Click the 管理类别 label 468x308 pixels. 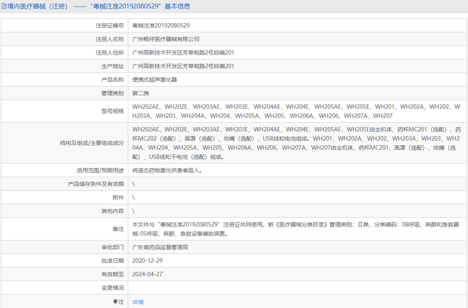click(x=112, y=93)
